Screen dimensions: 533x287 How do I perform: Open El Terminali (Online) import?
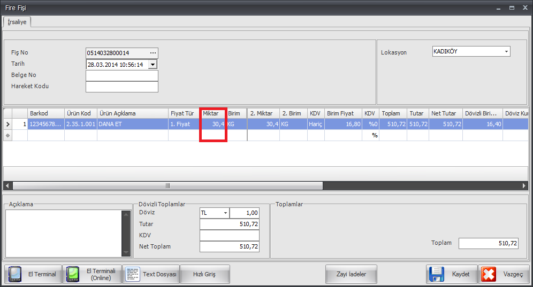click(x=73, y=274)
